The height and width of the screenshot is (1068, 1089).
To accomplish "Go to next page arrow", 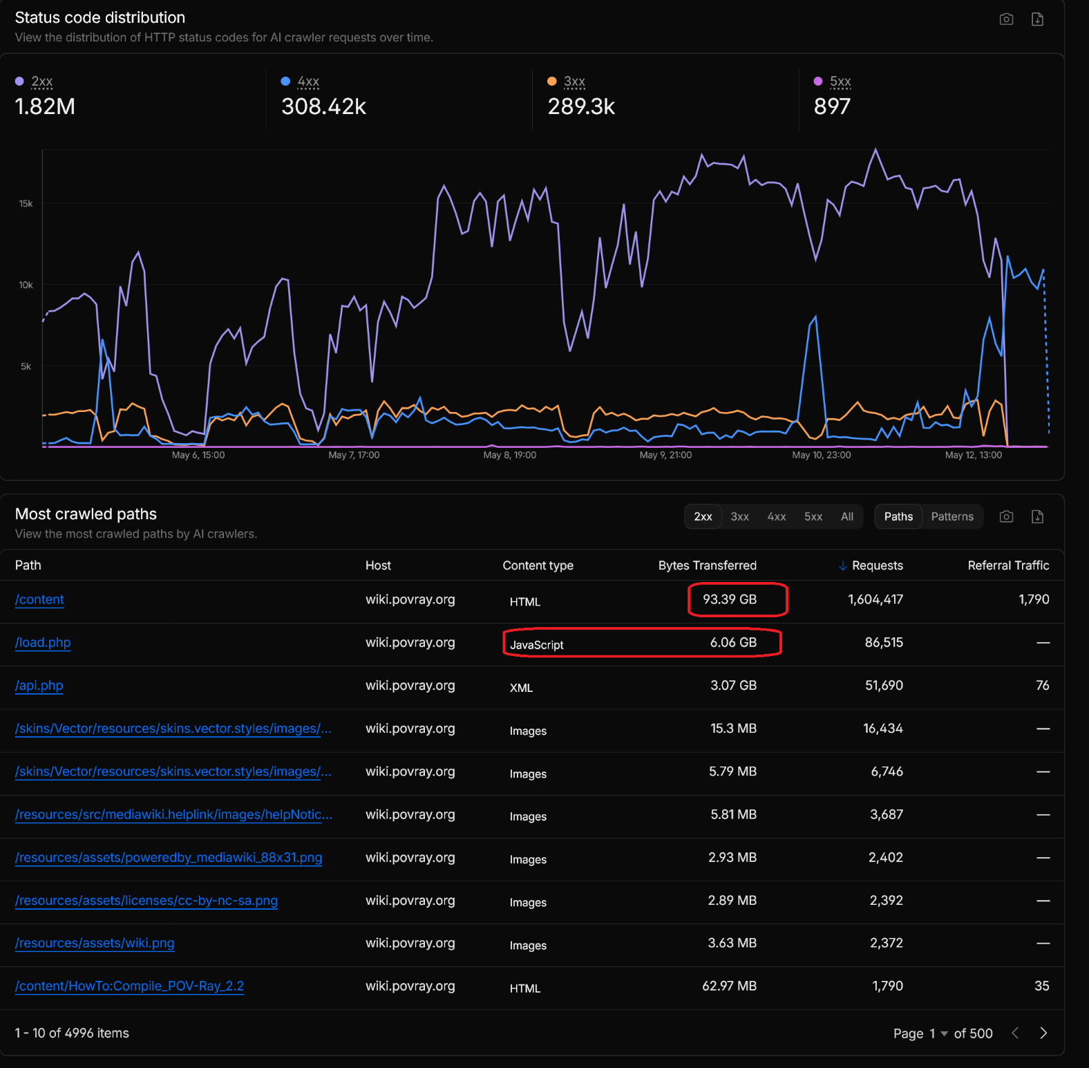I will (x=1043, y=1033).
